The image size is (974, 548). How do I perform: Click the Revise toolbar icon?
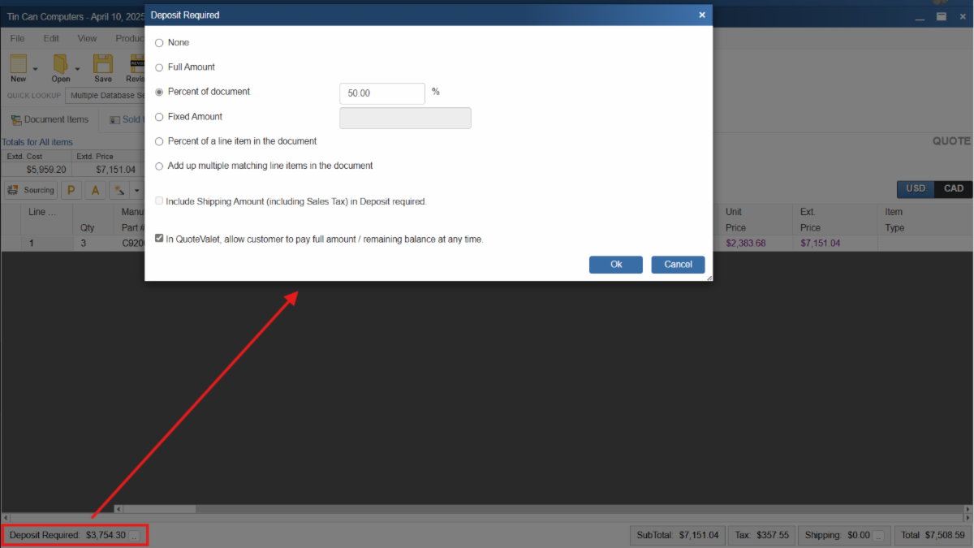(136, 64)
